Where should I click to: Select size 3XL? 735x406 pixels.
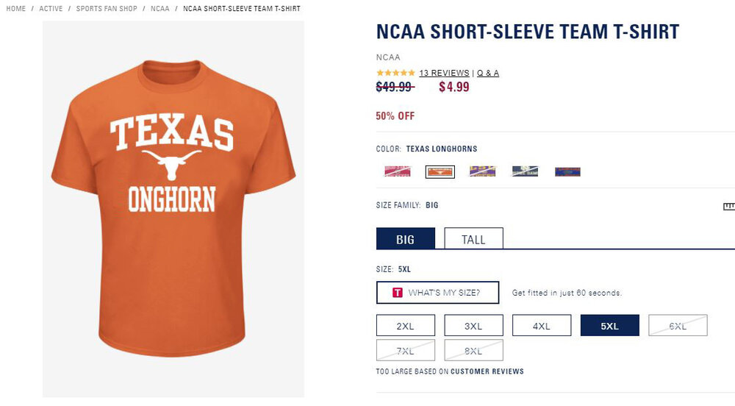[x=473, y=326]
